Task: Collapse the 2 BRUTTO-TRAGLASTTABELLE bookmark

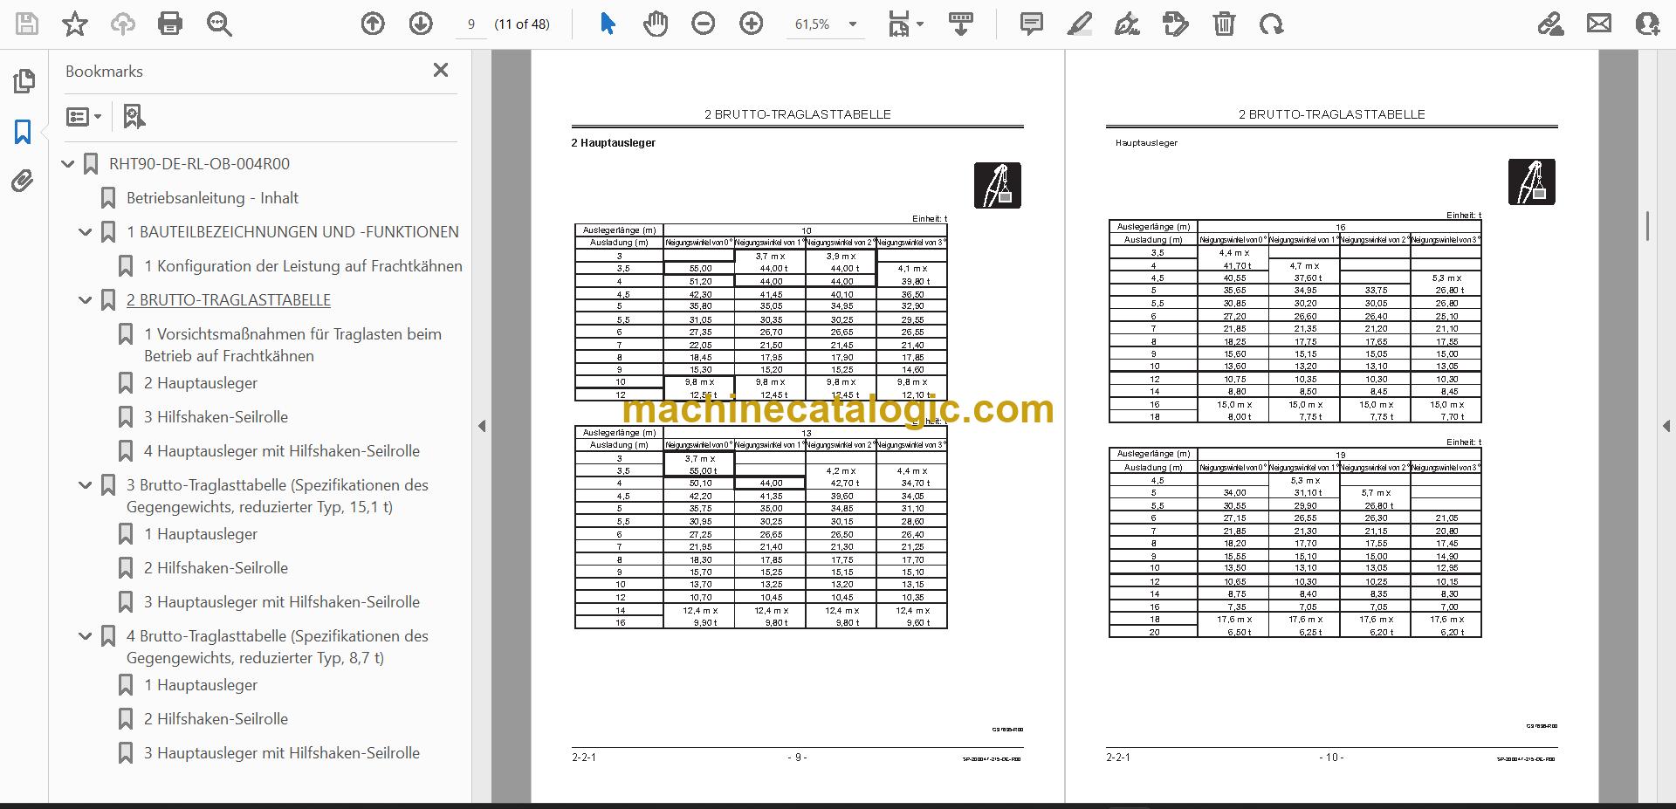Action: click(85, 300)
